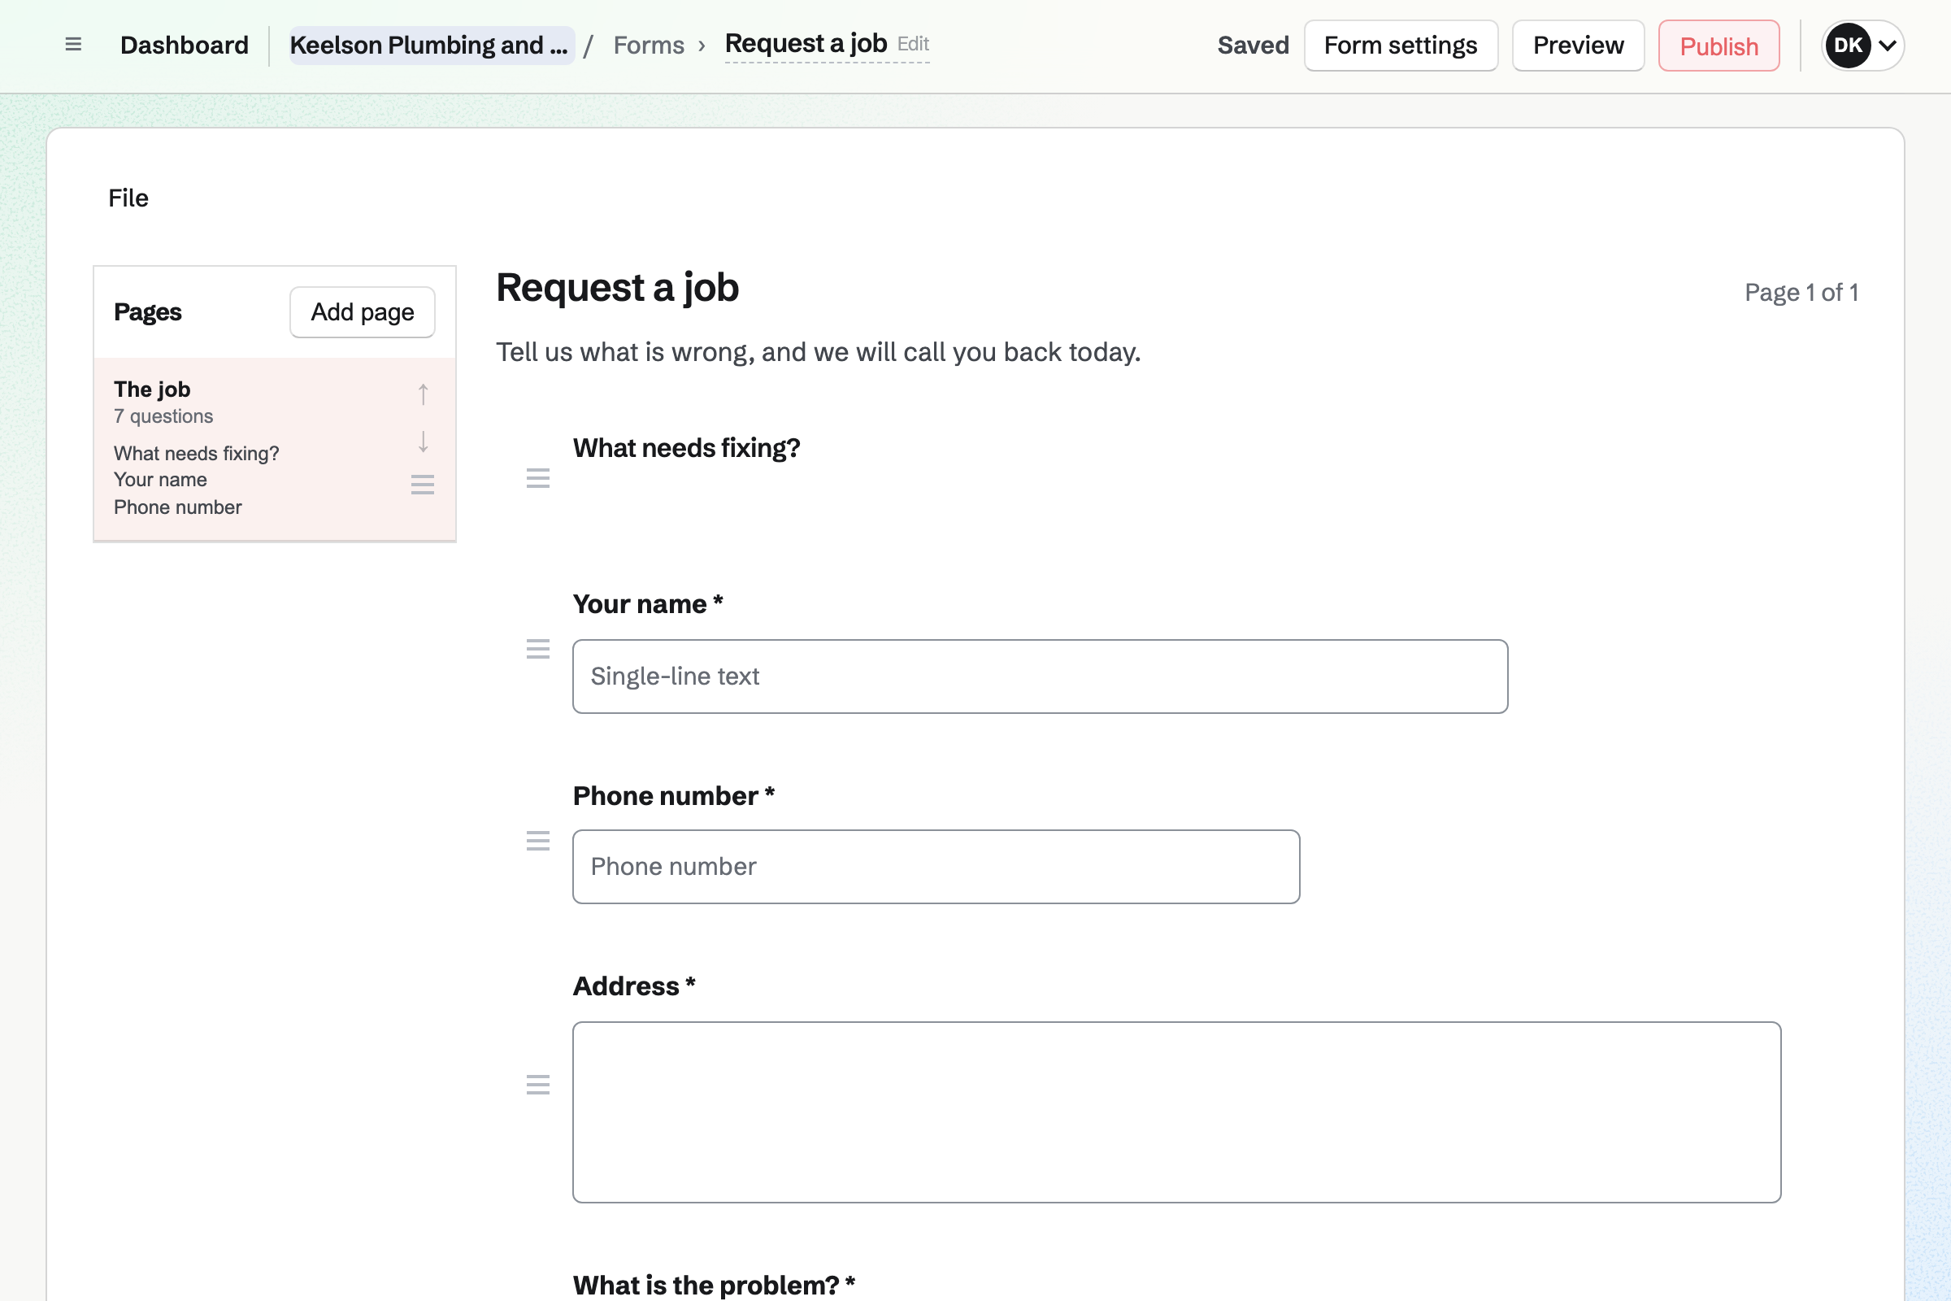Open the DK account avatar

coord(1848,46)
